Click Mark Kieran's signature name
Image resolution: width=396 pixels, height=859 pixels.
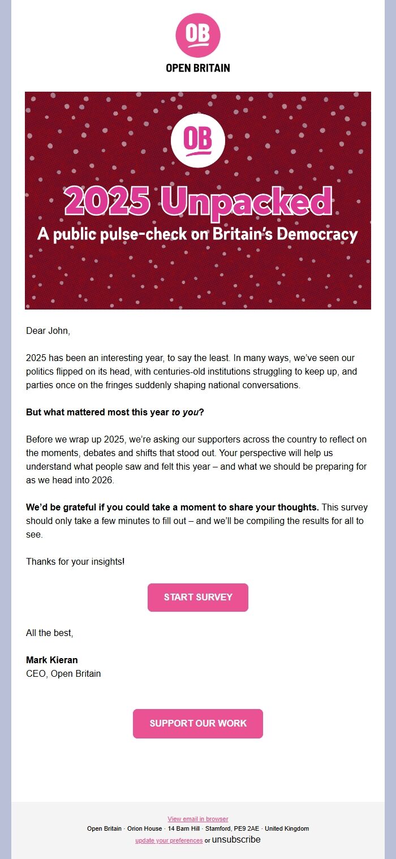pyautogui.click(x=53, y=660)
